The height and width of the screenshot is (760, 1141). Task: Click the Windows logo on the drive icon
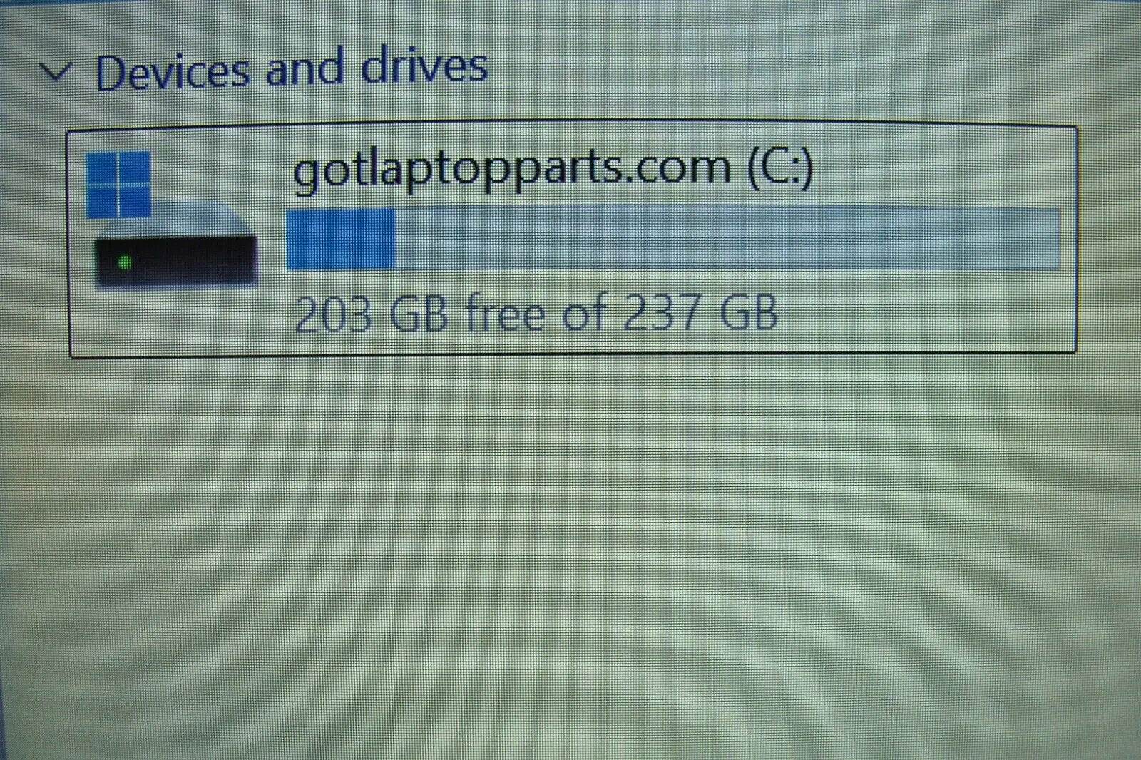coord(118,184)
